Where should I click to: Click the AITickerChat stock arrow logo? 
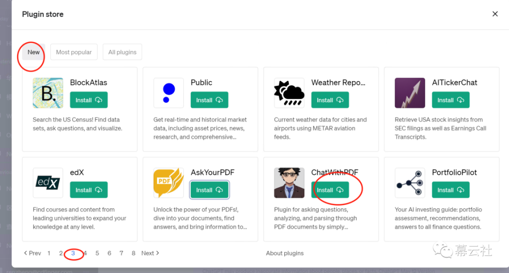tap(410, 93)
